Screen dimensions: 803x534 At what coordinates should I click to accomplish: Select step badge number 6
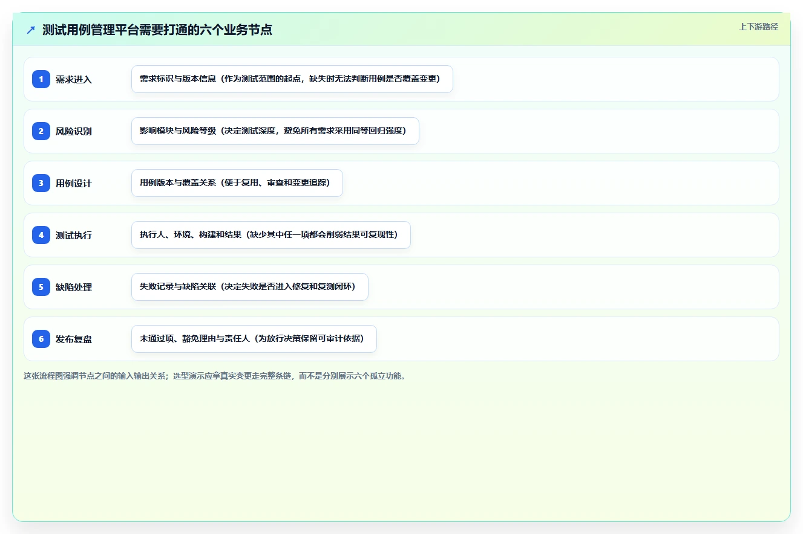pos(41,339)
